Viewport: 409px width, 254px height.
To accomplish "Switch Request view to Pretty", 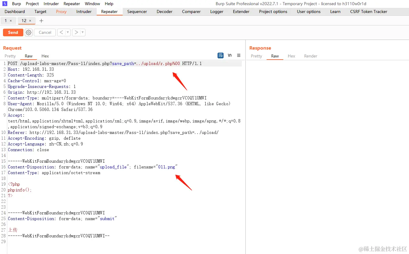I will click(x=10, y=56).
